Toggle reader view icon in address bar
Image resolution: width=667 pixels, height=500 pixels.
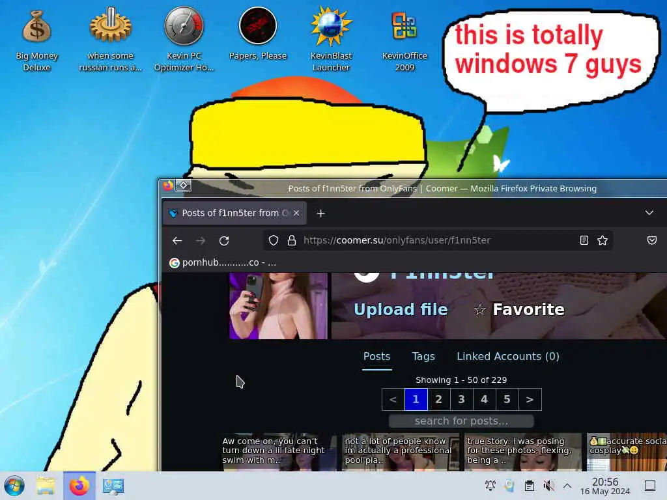584,240
